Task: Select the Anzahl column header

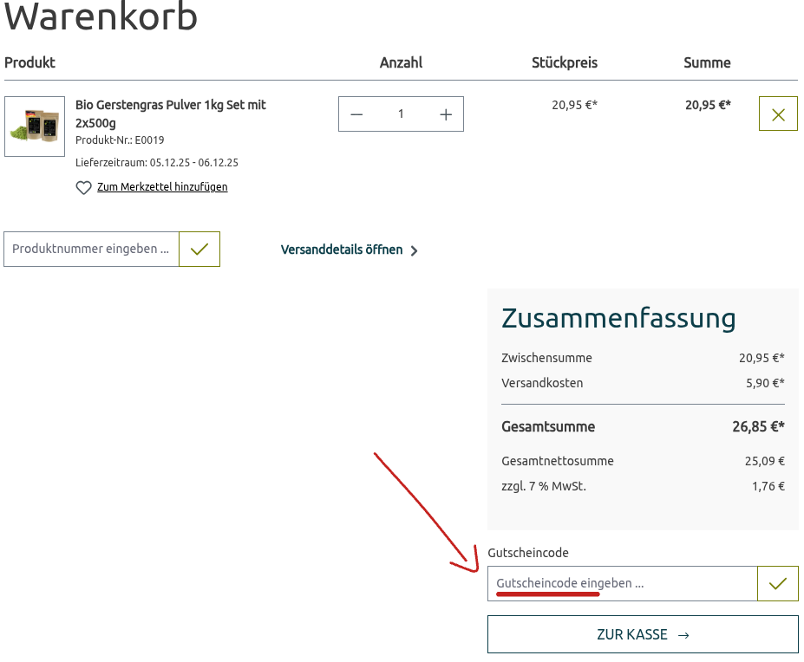Action: (x=400, y=62)
